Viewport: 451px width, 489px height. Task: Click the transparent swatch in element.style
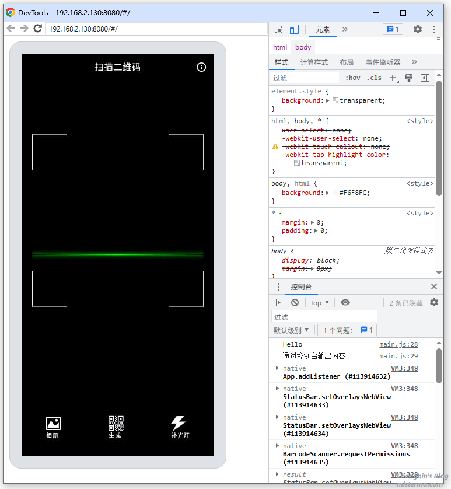tap(335, 100)
